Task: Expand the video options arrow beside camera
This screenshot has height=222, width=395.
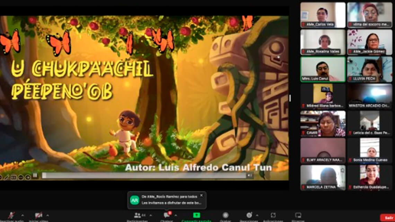Action: pos(47,215)
